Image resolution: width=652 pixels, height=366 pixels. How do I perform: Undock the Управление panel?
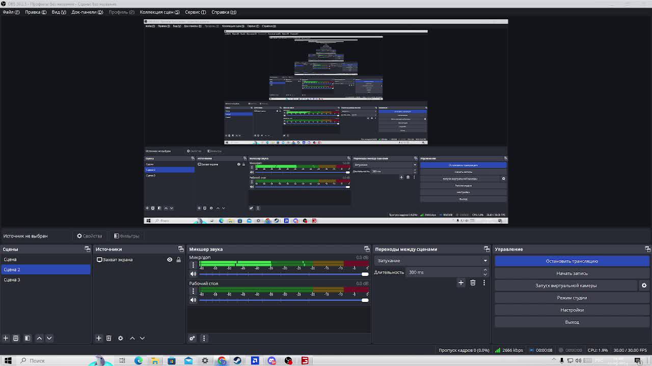pos(647,249)
